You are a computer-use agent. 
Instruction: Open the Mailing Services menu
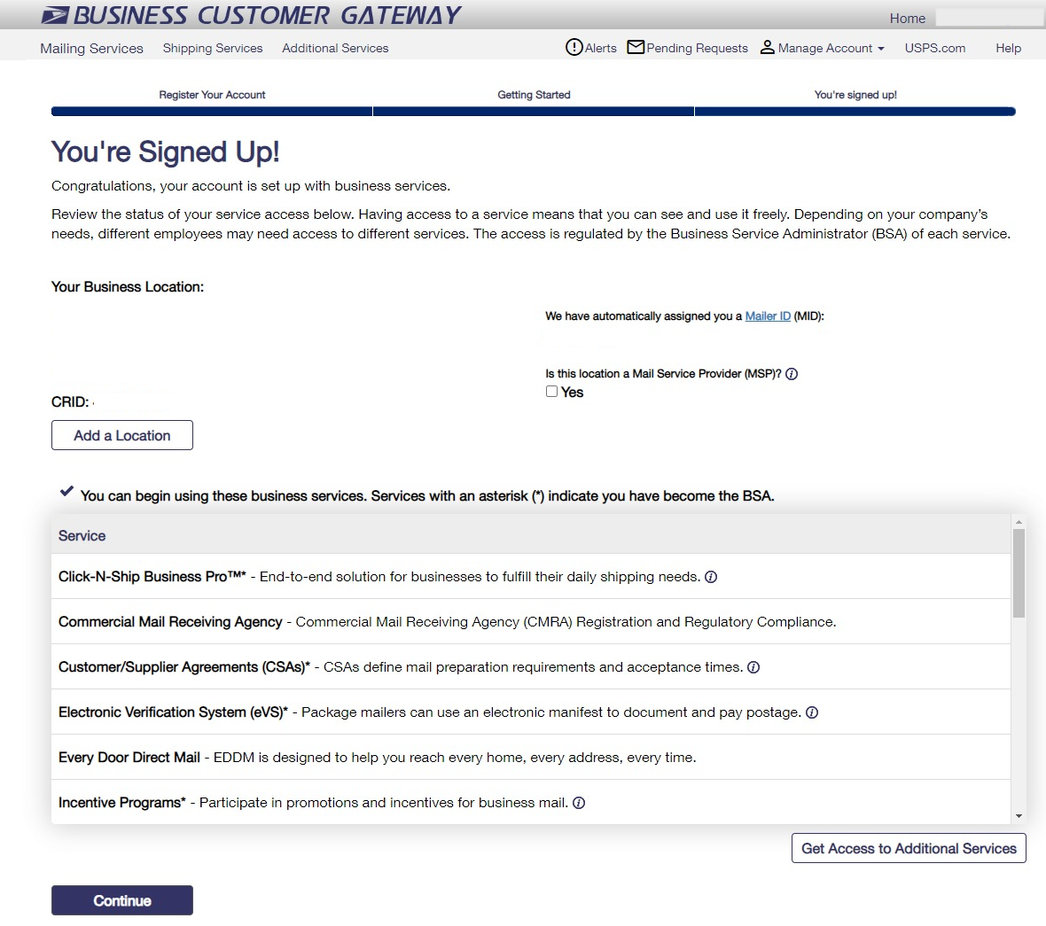(91, 48)
